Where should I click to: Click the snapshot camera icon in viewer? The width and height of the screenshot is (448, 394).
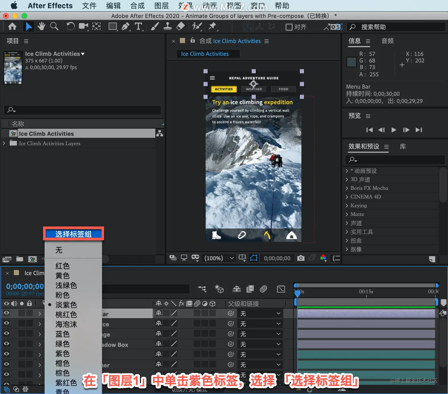[x=301, y=258]
